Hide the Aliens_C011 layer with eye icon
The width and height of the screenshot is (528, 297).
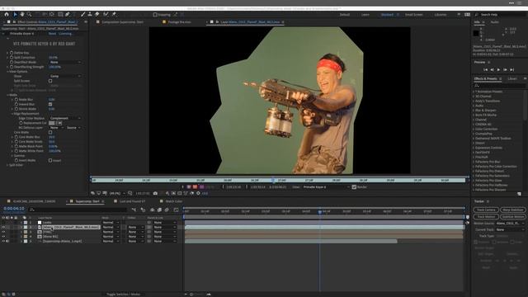click(x=3, y=228)
